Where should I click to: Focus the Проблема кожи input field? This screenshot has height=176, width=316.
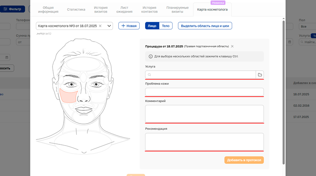click(204, 92)
